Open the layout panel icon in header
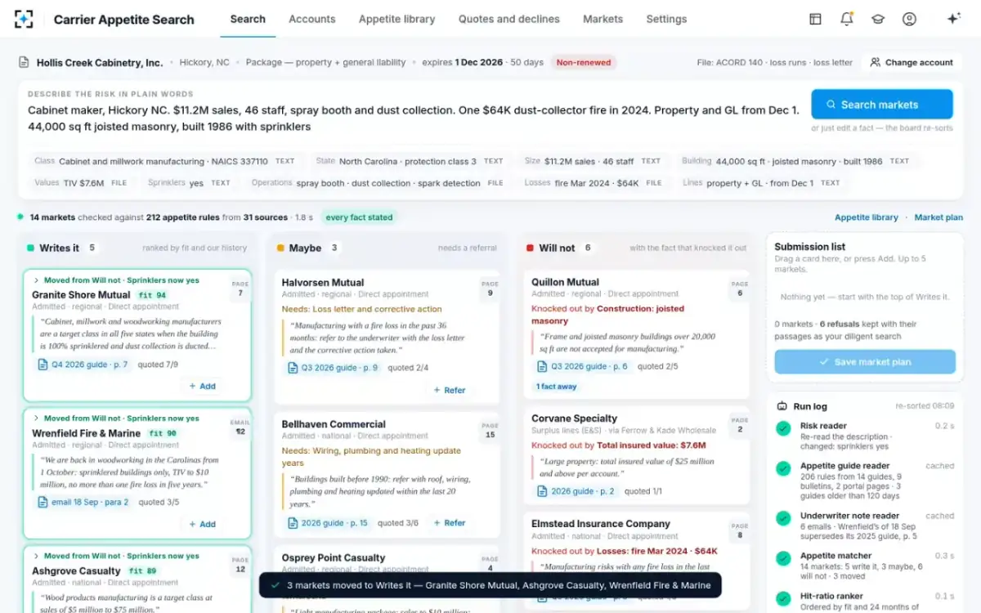The width and height of the screenshot is (981, 613). click(x=815, y=19)
